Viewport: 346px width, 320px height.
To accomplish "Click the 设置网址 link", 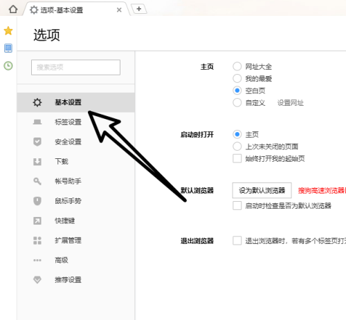I will (291, 103).
